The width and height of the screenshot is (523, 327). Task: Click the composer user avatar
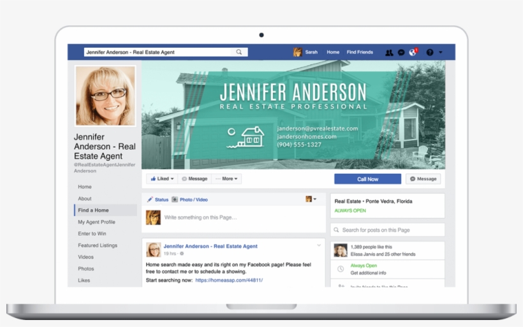click(153, 217)
